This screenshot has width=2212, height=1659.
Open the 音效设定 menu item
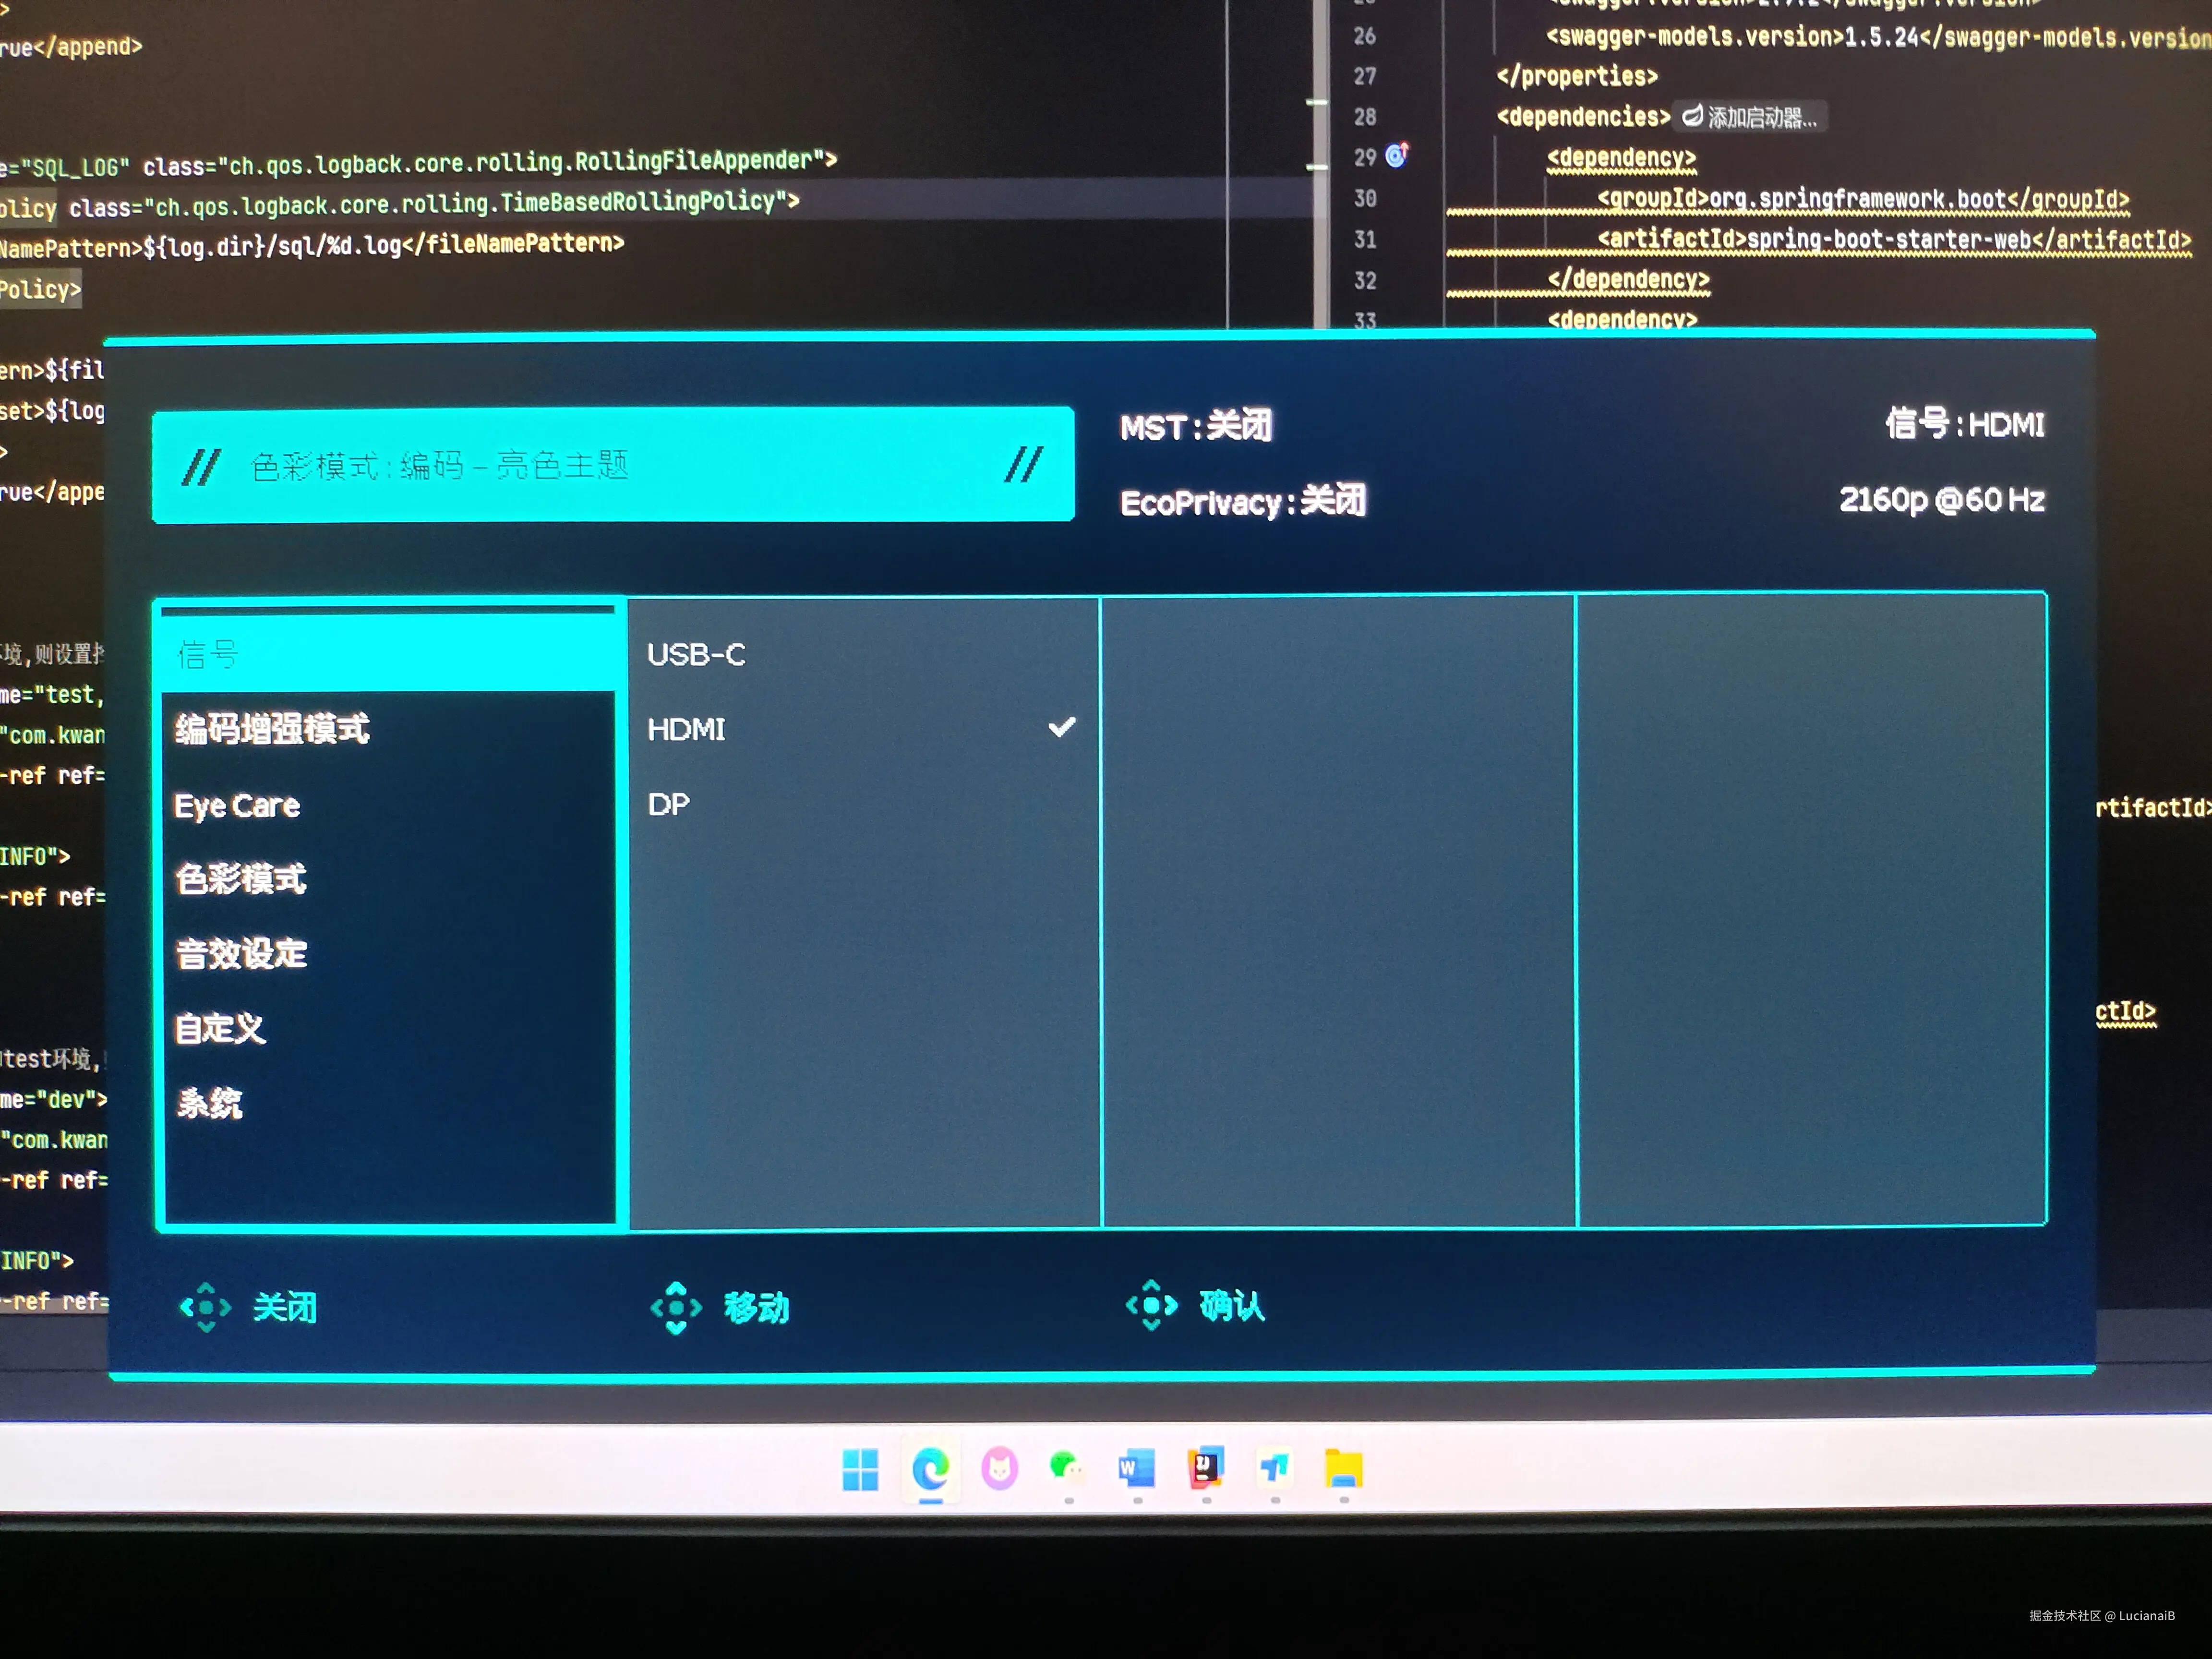click(x=241, y=954)
